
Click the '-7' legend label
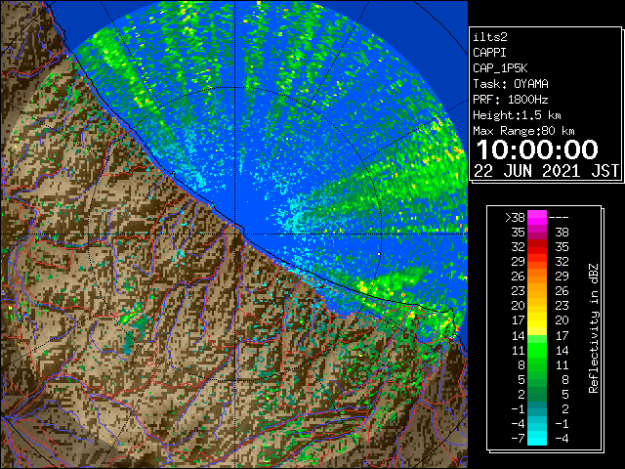pos(518,438)
